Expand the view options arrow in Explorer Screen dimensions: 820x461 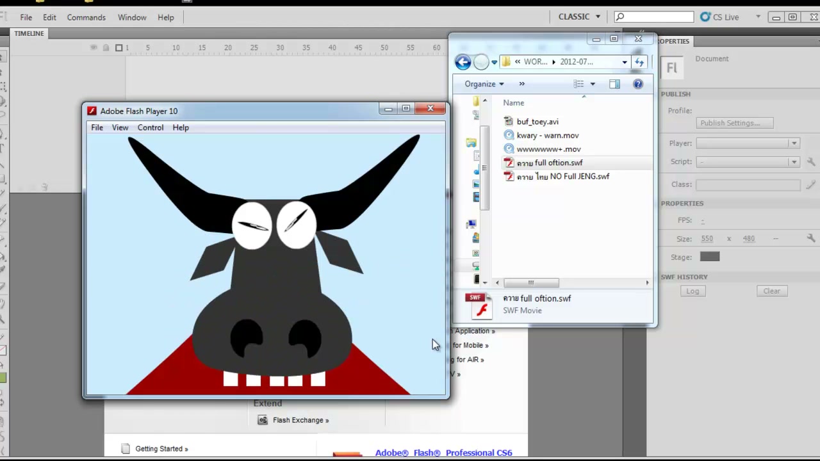tap(593, 84)
